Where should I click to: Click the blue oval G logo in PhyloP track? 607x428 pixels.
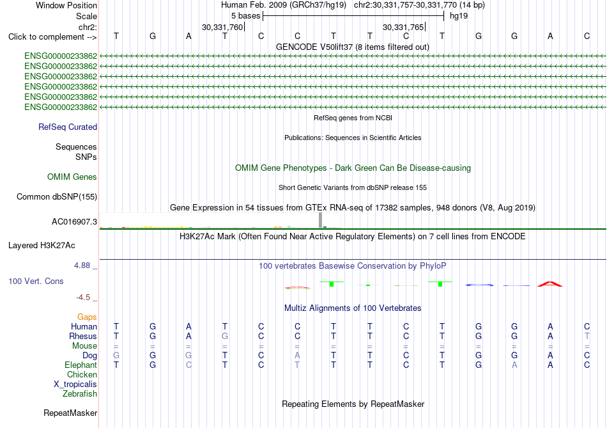pos(480,285)
